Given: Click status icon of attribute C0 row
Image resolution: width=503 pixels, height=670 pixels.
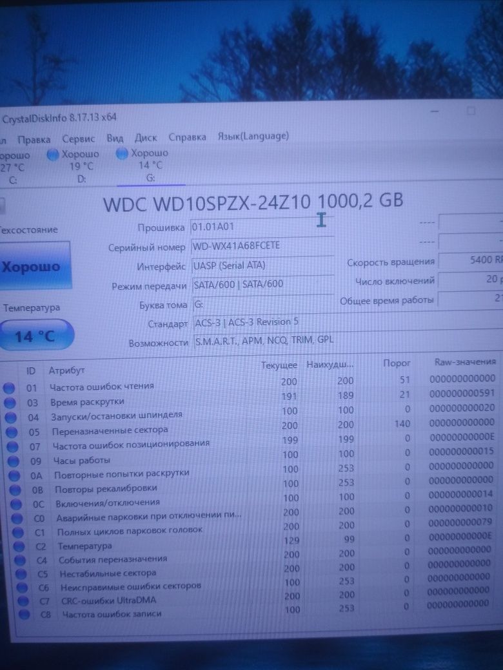Looking at the screenshot, I should pyautogui.click(x=17, y=519).
